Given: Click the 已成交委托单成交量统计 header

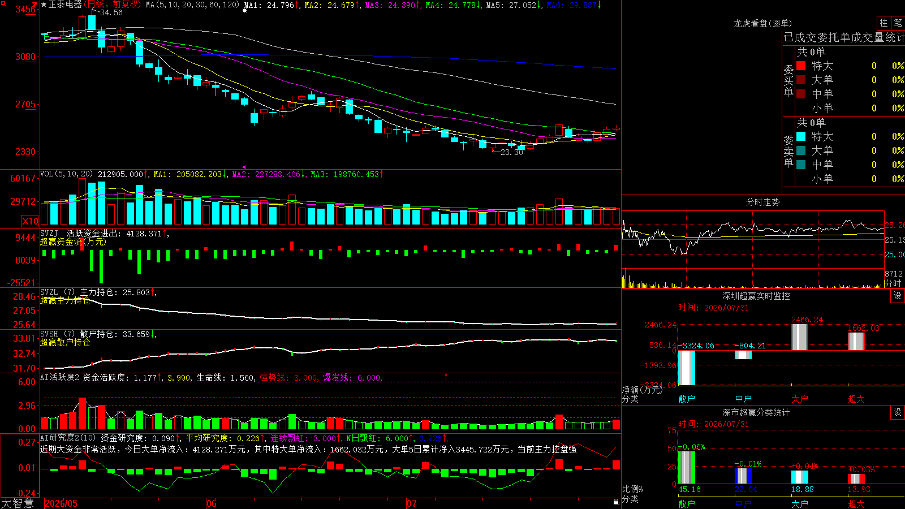Looking at the screenshot, I should (844, 37).
